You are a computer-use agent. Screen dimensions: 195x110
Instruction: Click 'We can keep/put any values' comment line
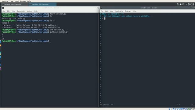pyautogui.click(x=126, y=16)
